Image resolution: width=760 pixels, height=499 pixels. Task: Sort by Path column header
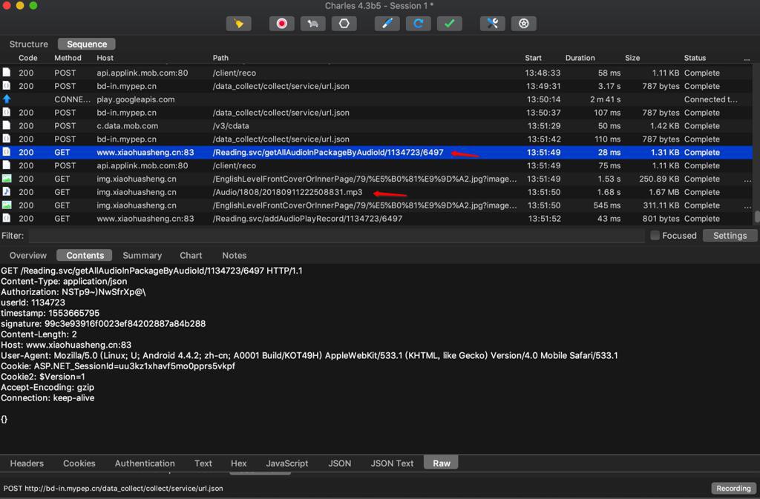coord(220,58)
